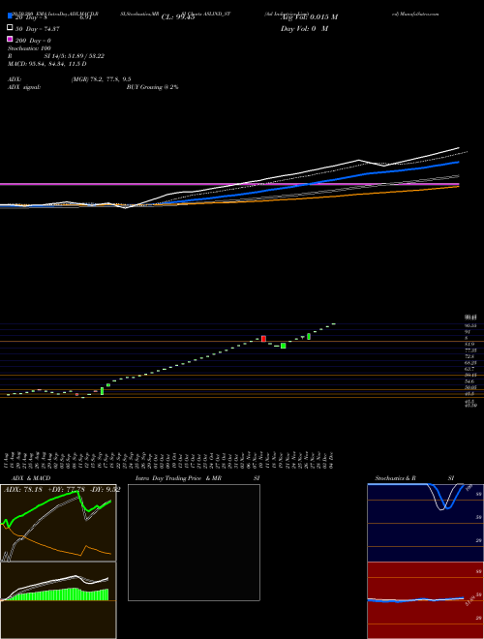Viewport: 484px width, 639px height.
Task: Click the empty intraday trading price panel
Action: (194, 542)
